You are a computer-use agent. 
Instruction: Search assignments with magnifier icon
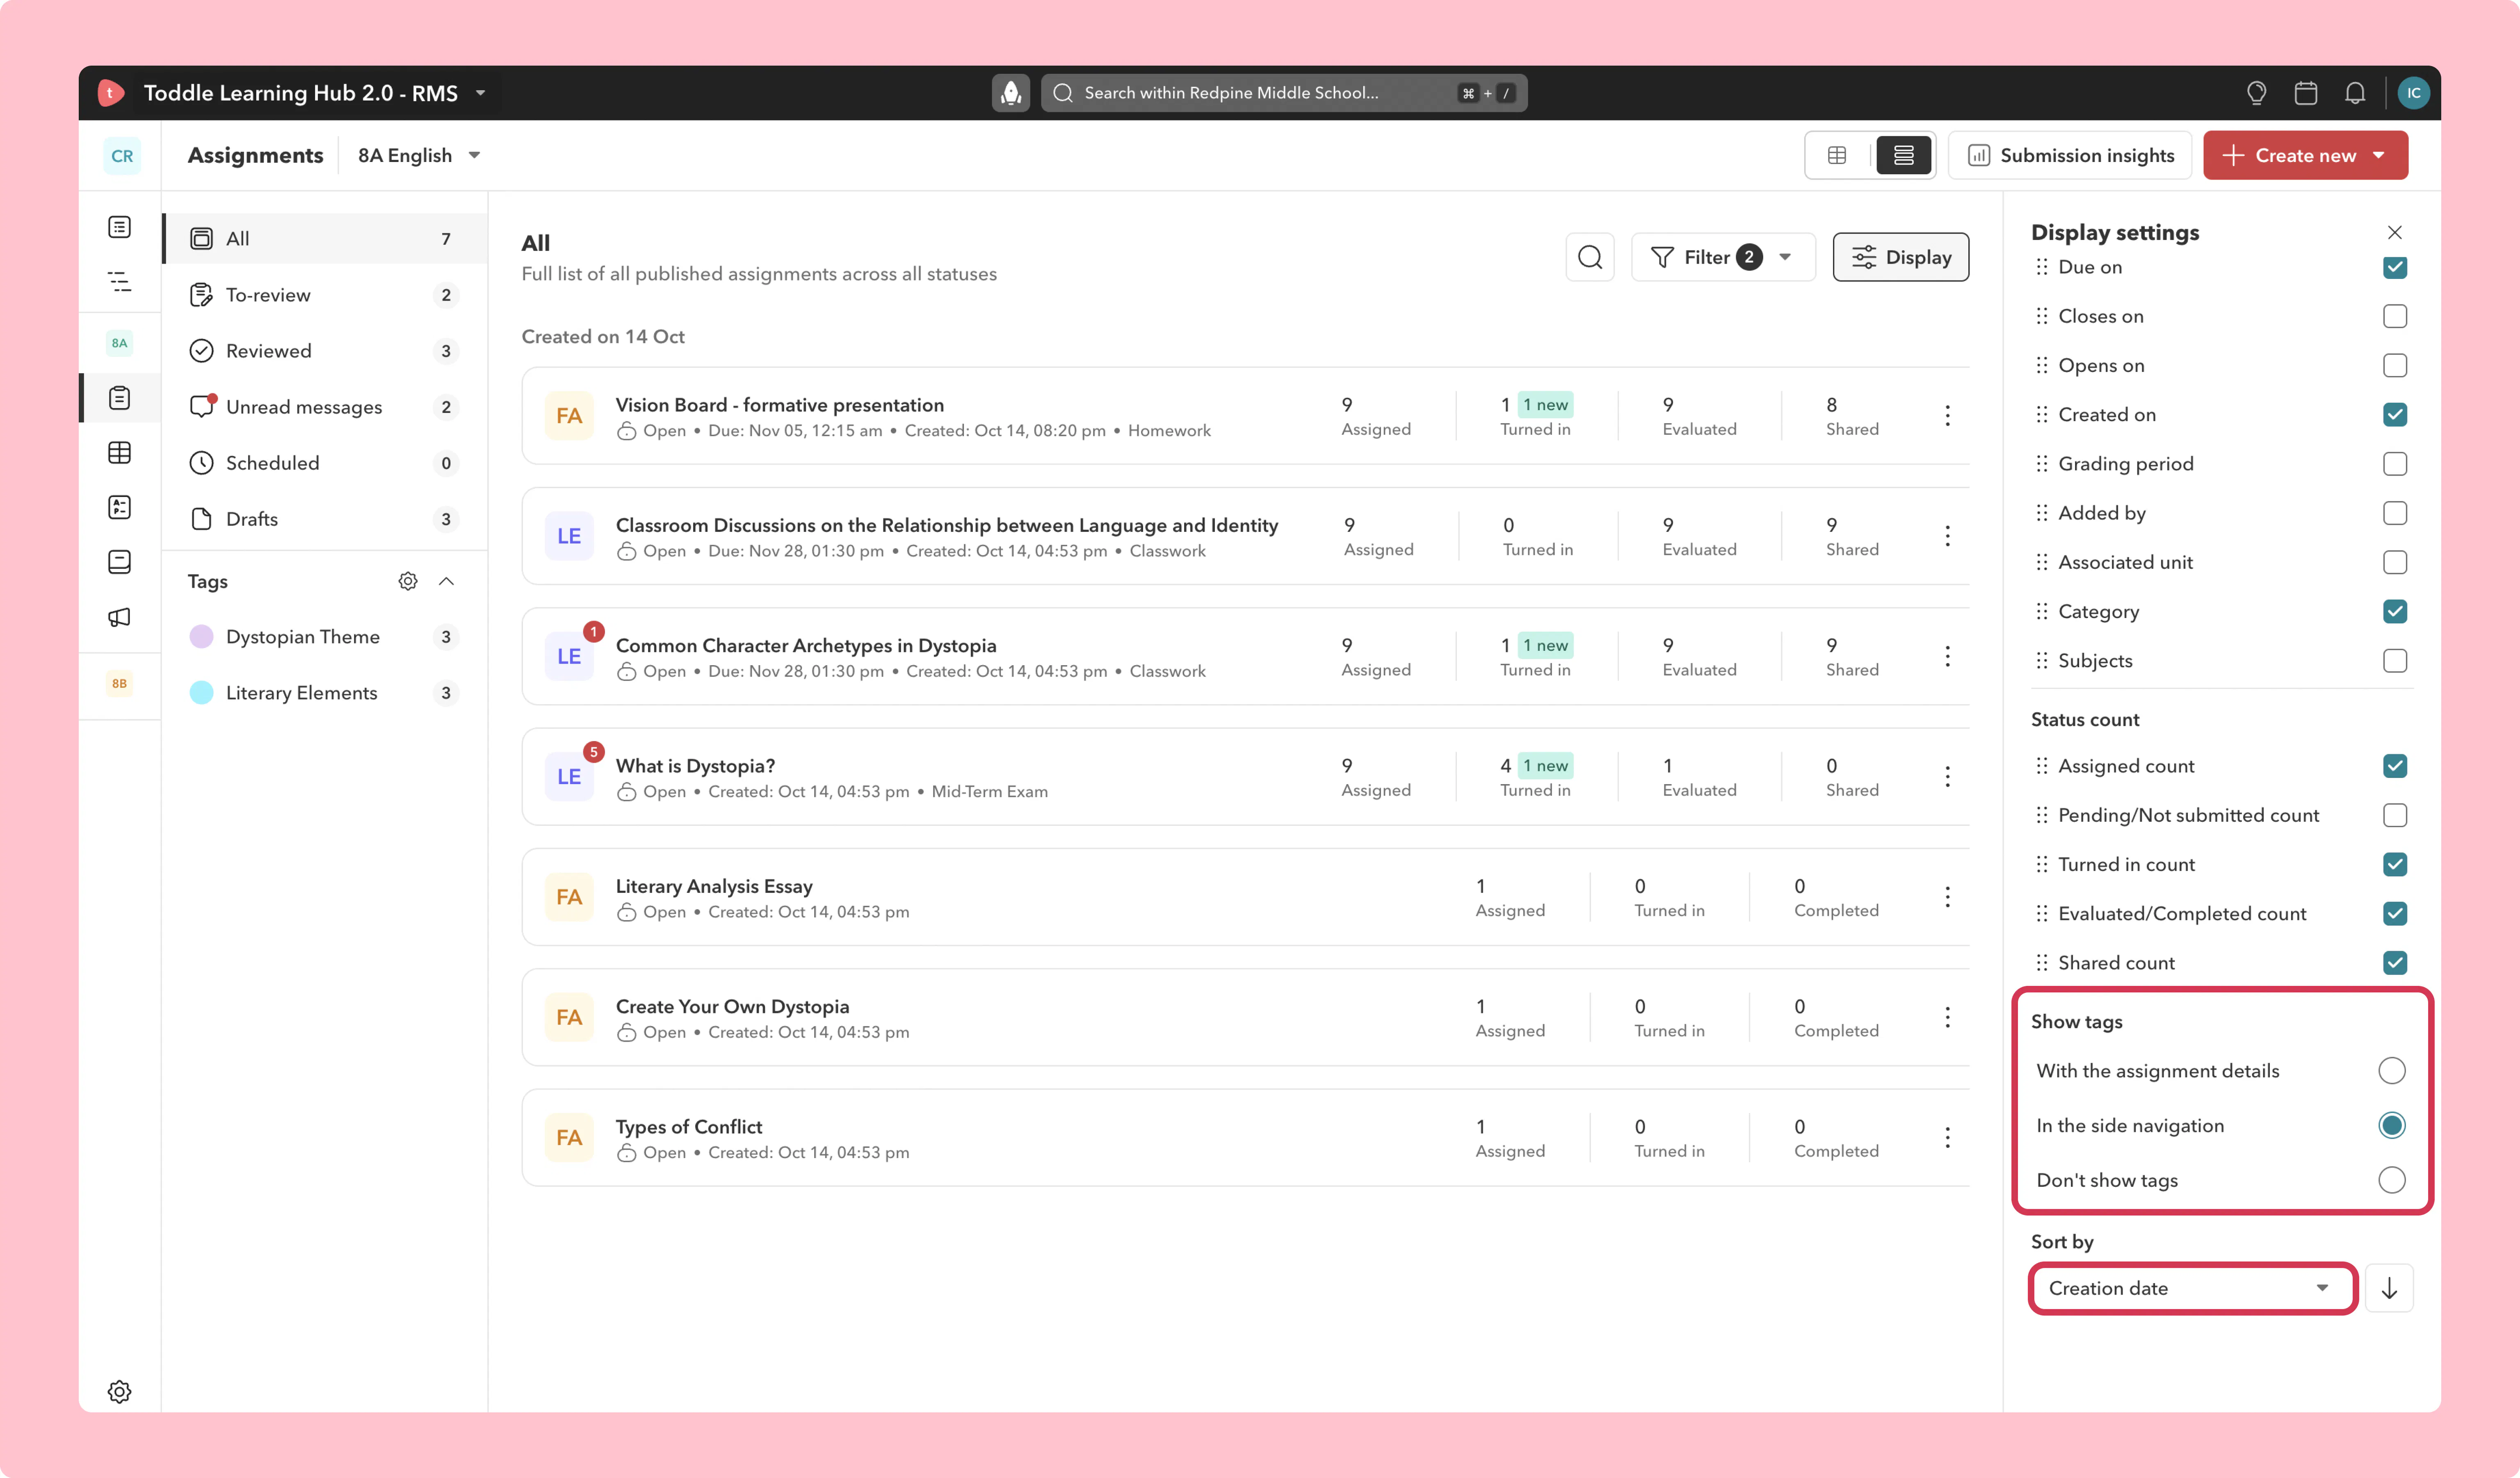pos(1590,257)
